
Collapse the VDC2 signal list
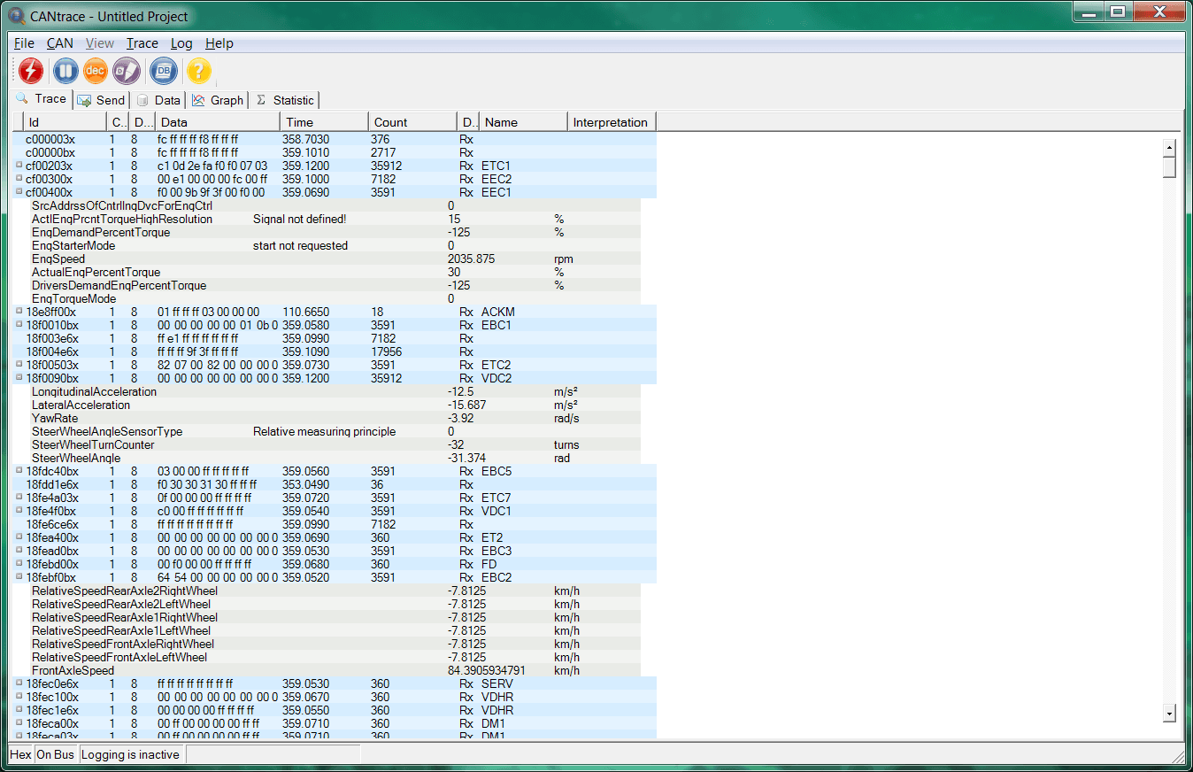(x=19, y=378)
